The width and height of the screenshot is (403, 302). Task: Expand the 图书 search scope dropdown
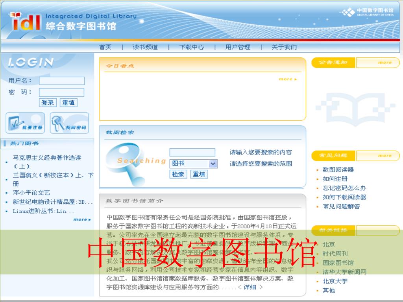point(194,164)
